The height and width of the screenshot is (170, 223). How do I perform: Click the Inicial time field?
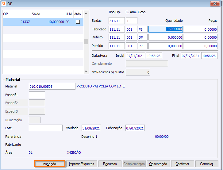(154, 56)
